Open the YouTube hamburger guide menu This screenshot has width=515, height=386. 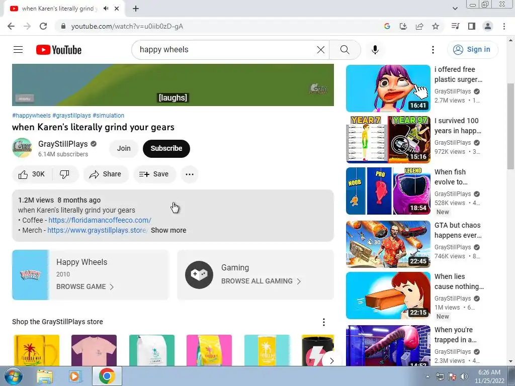18,50
